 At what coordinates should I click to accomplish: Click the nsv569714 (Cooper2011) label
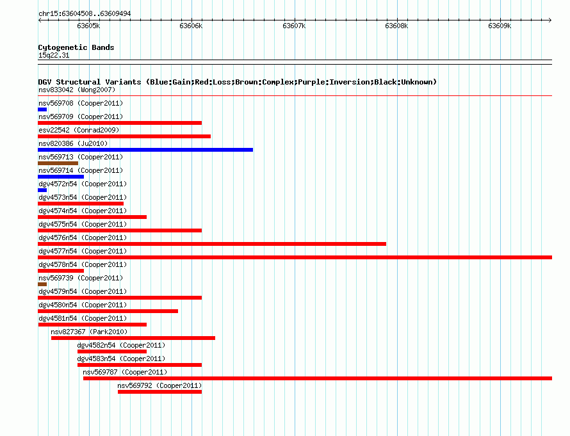pos(81,170)
